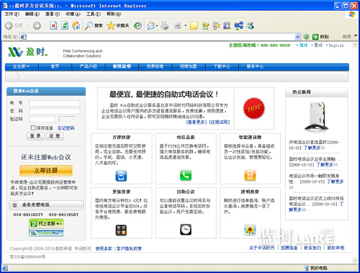Screen dimensions: 360x273
Task: Click the Mail envelope toolbar icon
Action: coord(151,25)
